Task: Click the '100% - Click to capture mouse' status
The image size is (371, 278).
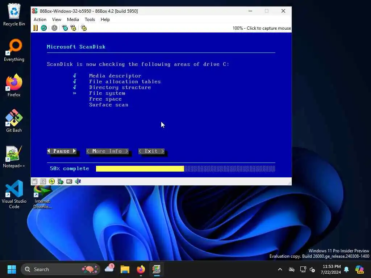Action: [262, 28]
